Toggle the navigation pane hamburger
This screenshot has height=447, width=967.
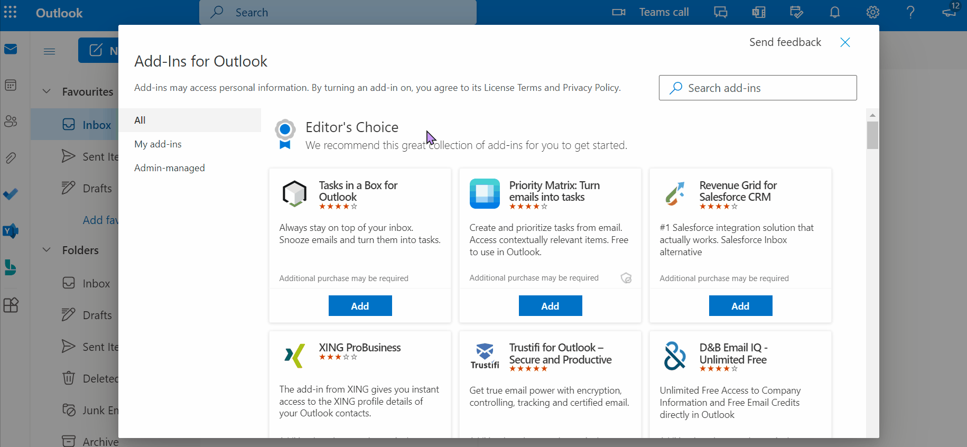point(50,51)
